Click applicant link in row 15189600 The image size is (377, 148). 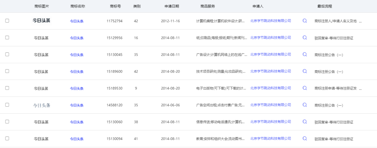[x=271, y=71]
